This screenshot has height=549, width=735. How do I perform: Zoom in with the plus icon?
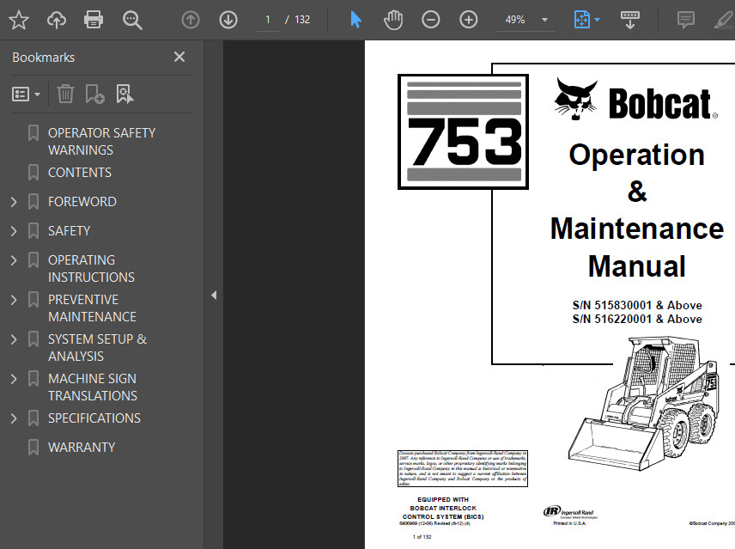[468, 20]
